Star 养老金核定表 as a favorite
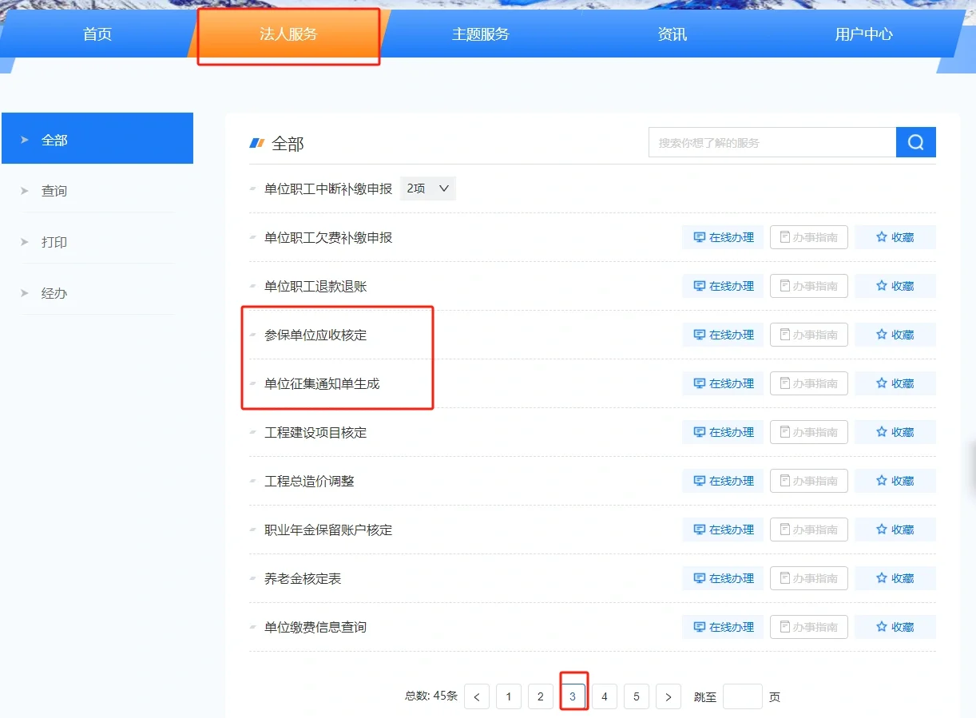Screen dimensions: 976x718 [x=895, y=578]
